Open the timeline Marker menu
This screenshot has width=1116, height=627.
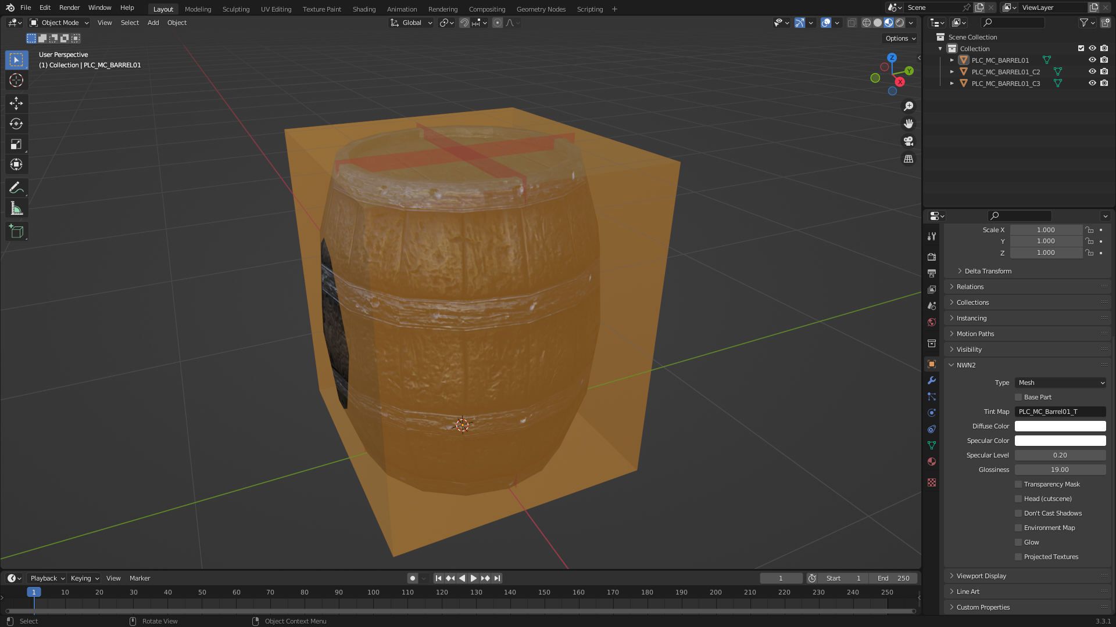point(139,578)
